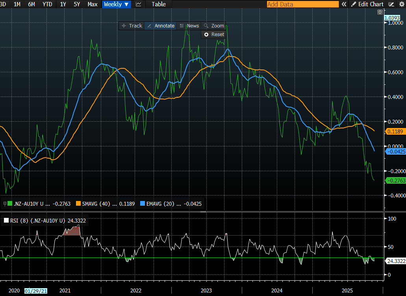Click the orange SMAVG (40) color swatch

78,204
